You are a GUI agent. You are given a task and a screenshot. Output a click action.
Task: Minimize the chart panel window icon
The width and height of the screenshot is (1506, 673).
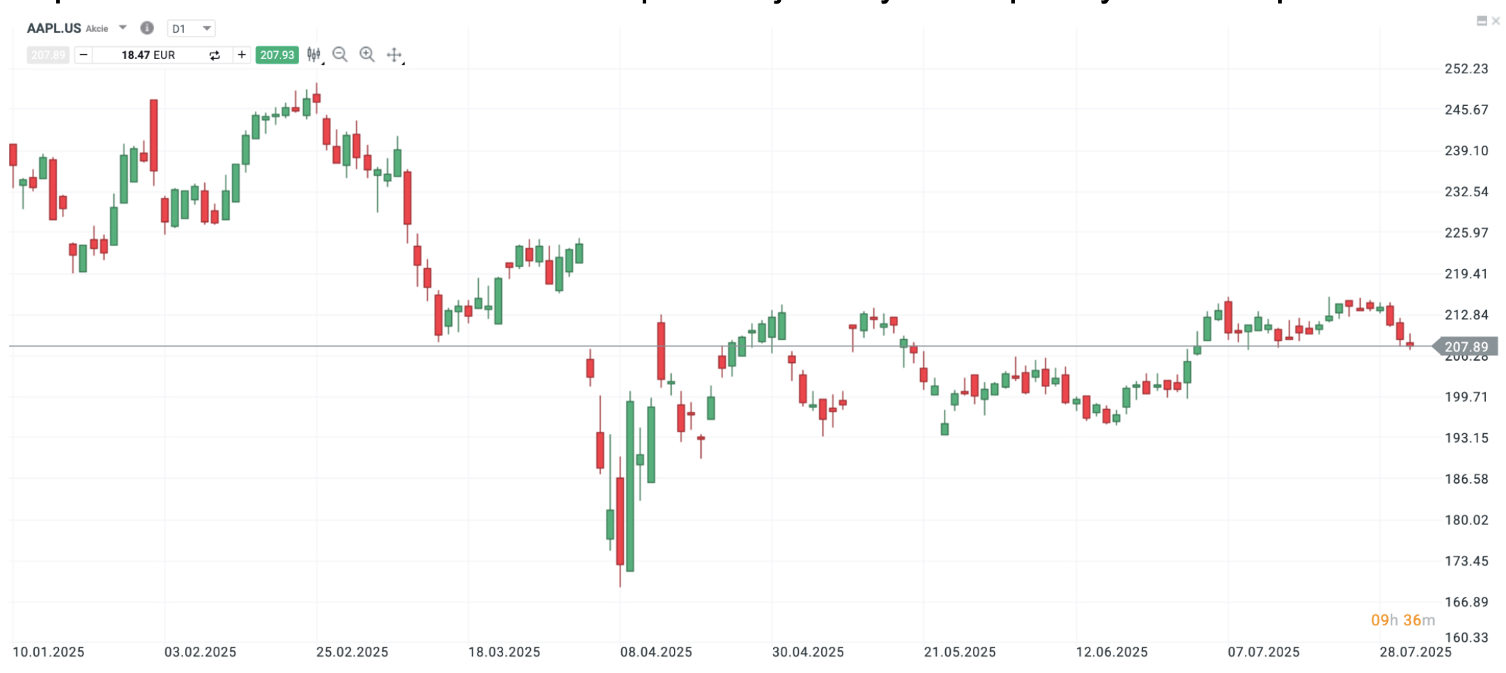pos(1482,21)
